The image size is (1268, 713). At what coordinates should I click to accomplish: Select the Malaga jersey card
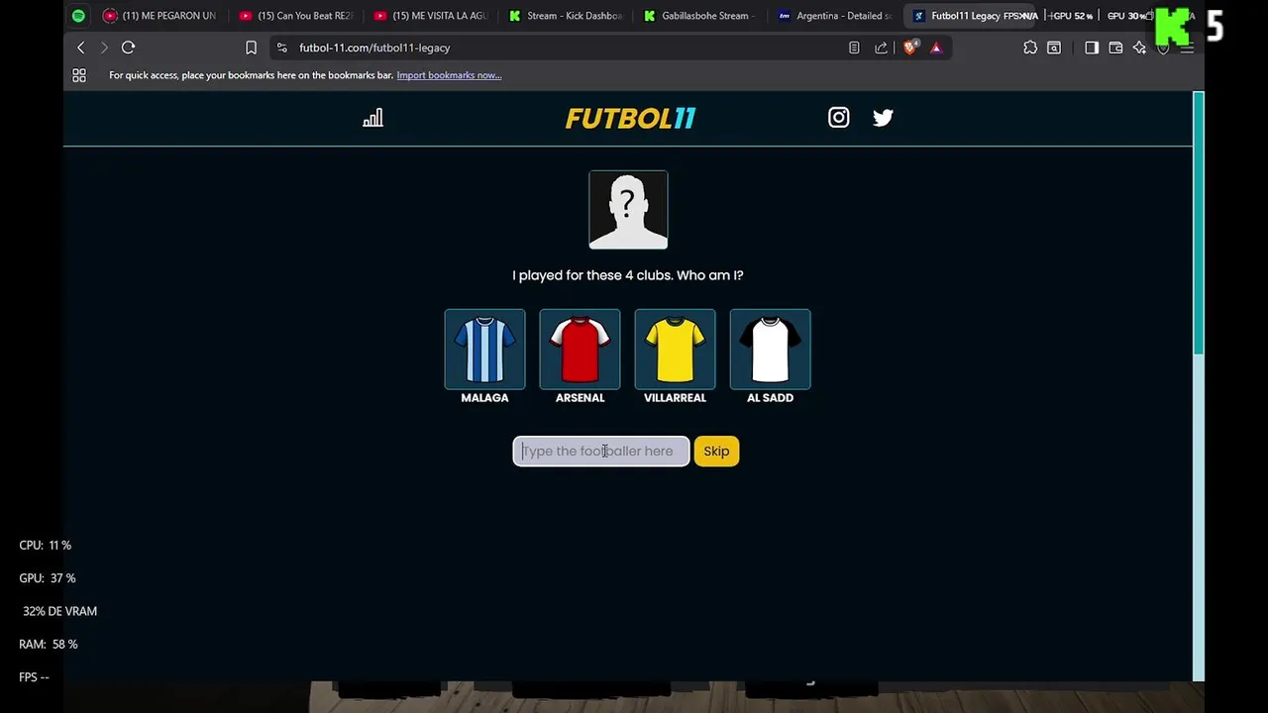pyautogui.click(x=484, y=349)
